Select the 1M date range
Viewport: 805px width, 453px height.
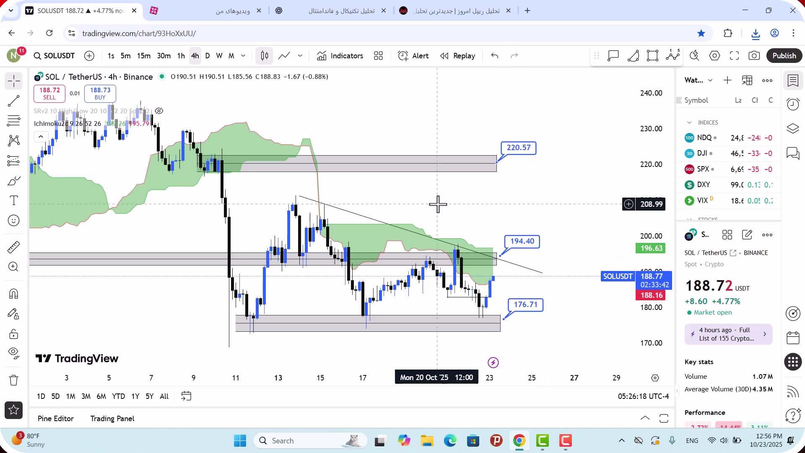pos(70,396)
